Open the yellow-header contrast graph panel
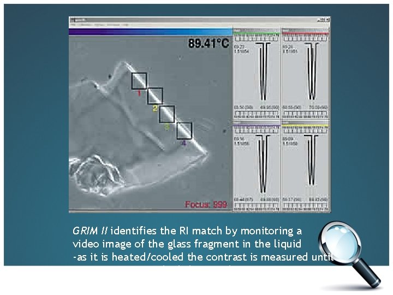Viewport: 393px width, 295px height. (305, 166)
